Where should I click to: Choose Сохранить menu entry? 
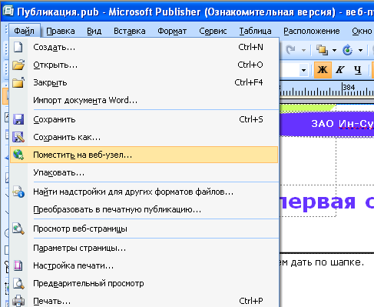click(x=144, y=119)
